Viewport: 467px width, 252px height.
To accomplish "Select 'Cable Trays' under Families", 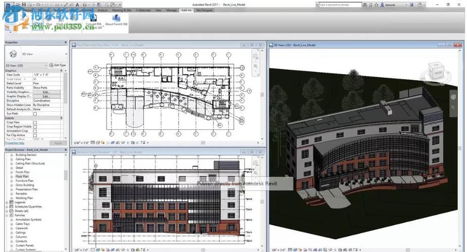I will pos(23,224).
